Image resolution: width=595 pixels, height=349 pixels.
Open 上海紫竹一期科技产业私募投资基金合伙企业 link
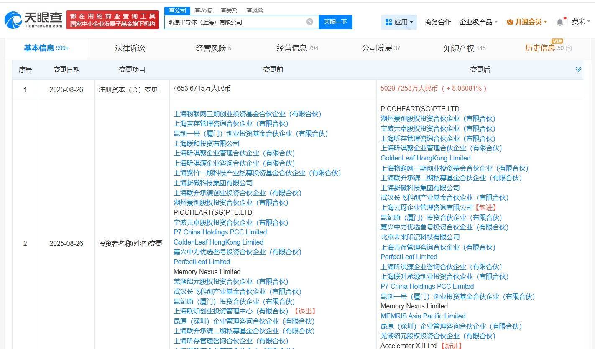pos(257,173)
